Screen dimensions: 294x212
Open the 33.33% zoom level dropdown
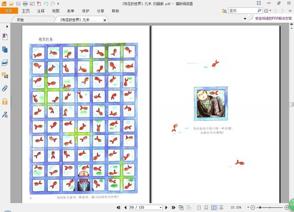pos(248,207)
